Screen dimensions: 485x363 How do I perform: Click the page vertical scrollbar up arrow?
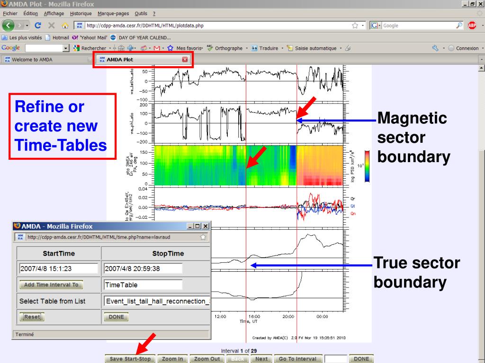482,68
